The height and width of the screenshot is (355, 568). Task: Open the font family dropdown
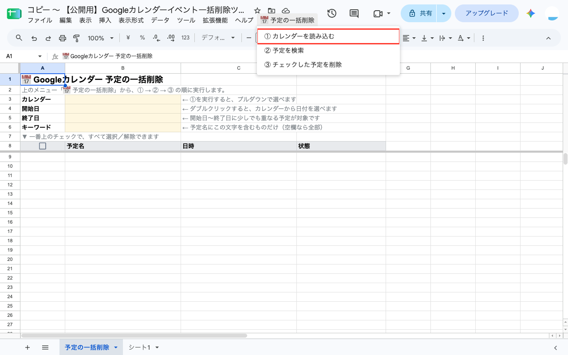point(218,38)
